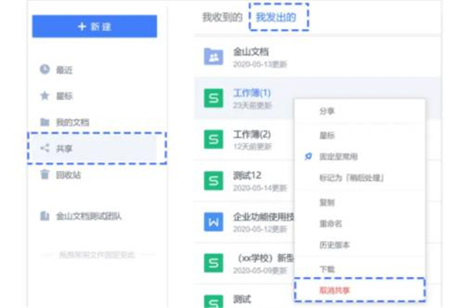Viewport: 464px width, 308px height.
Task: Click the 企业功能使用 Word document icon
Action: pos(213,222)
